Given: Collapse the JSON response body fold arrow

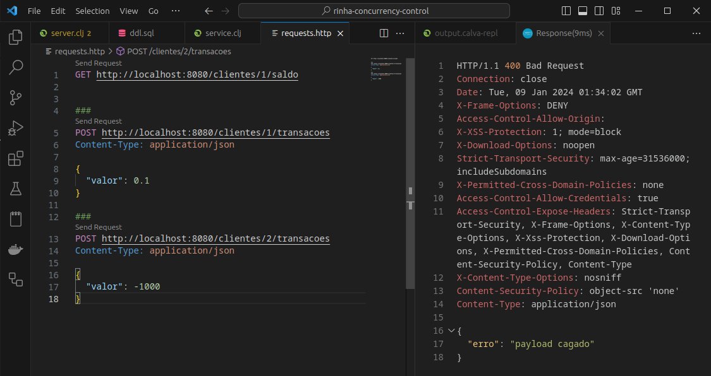Looking at the screenshot, I should point(451,331).
